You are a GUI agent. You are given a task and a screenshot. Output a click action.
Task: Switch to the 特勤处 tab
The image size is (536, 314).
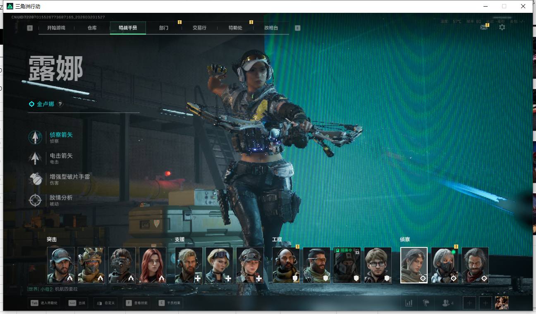[235, 28]
